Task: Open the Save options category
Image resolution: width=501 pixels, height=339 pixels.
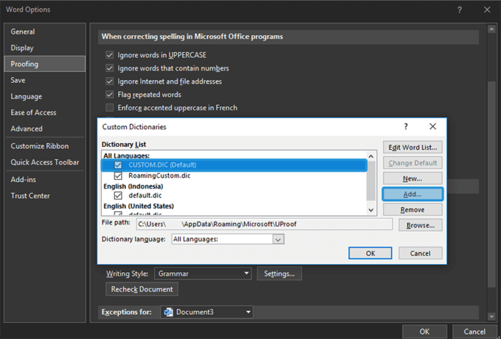Action: (x=45, y=80)
